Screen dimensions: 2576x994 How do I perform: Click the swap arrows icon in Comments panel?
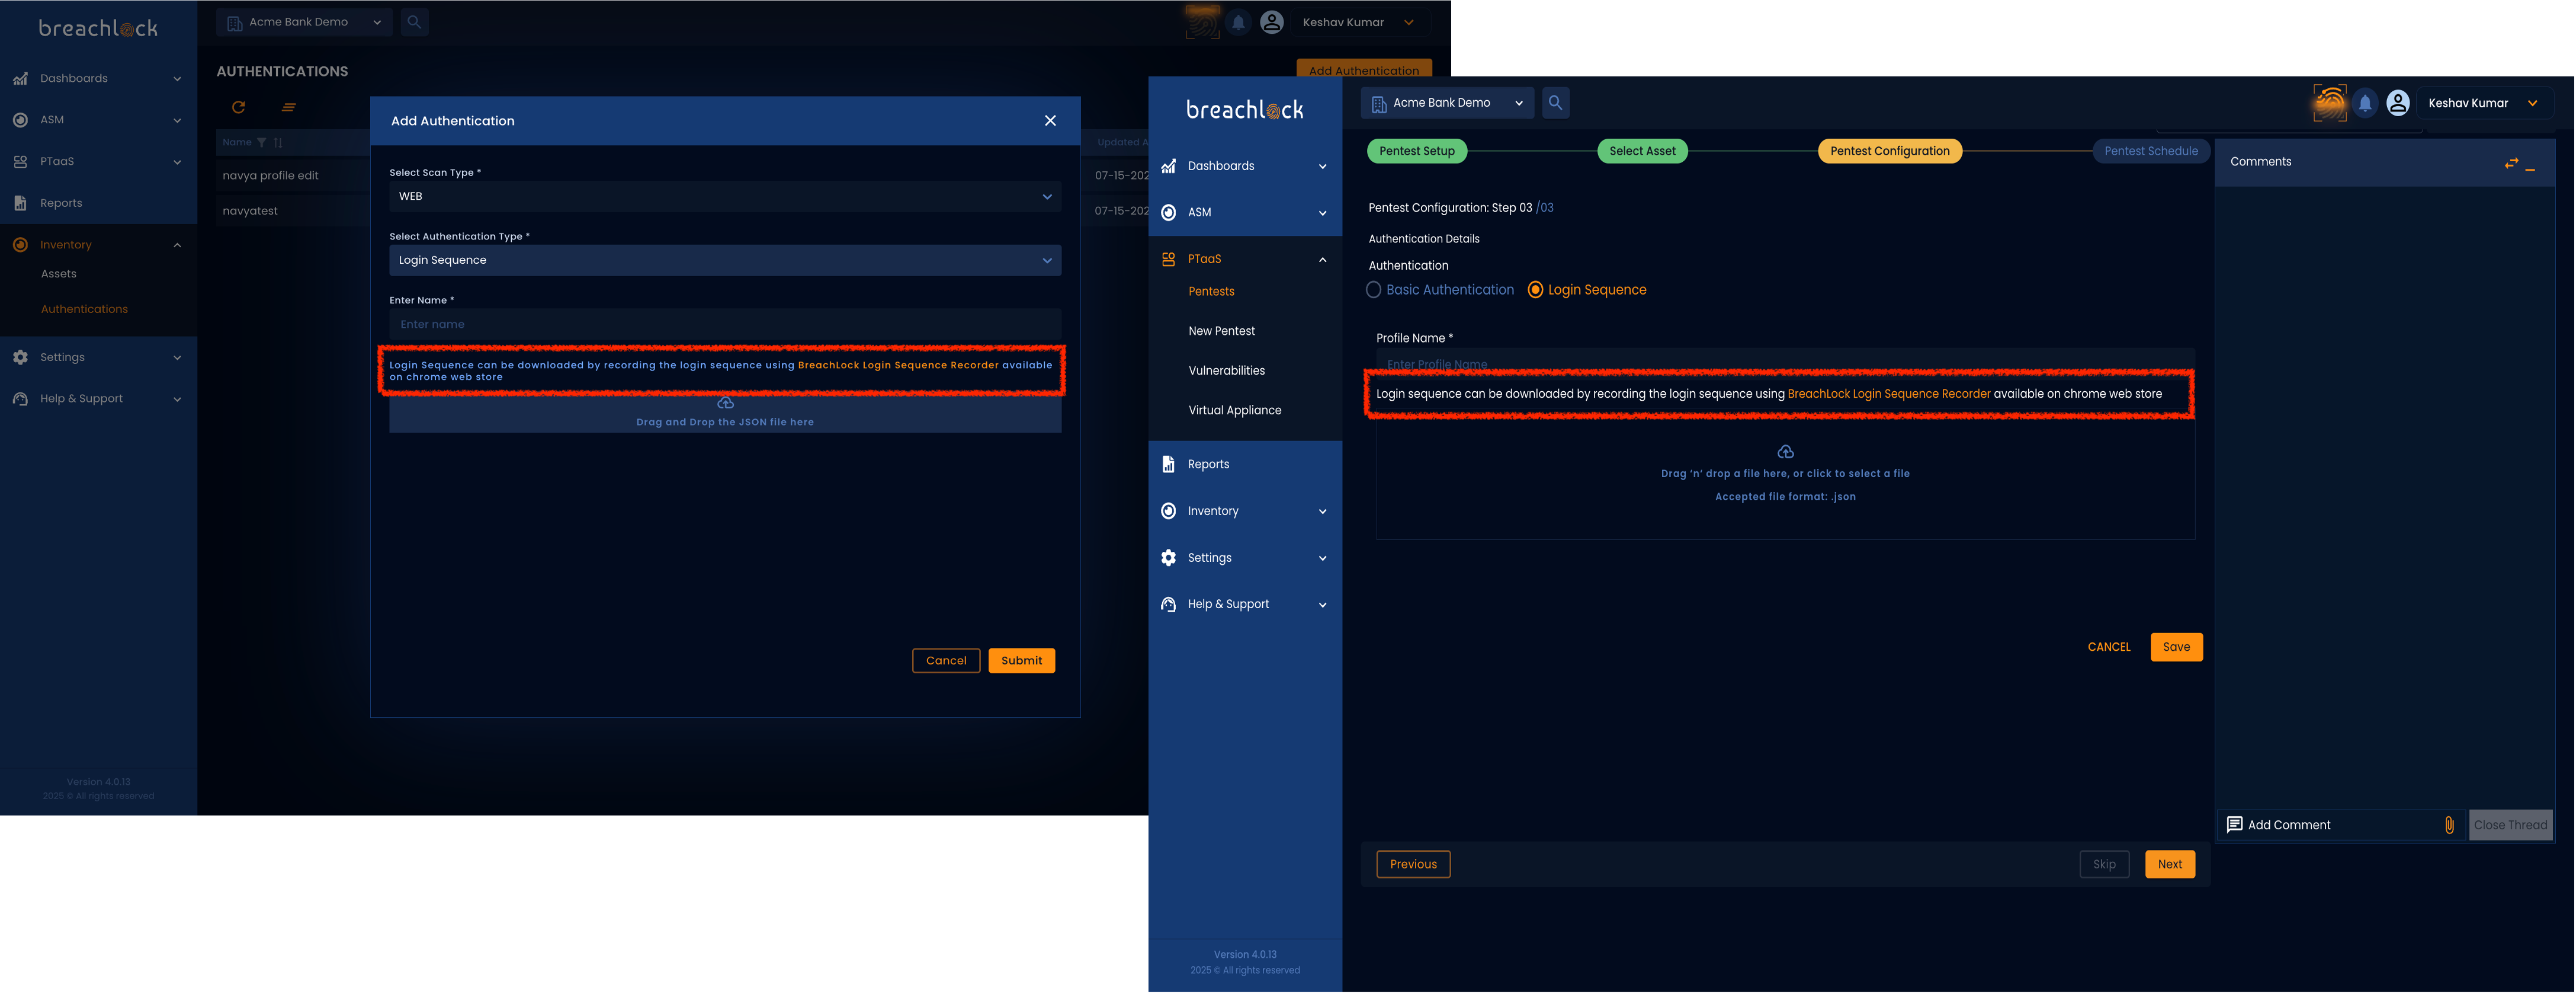(2511, 163)
